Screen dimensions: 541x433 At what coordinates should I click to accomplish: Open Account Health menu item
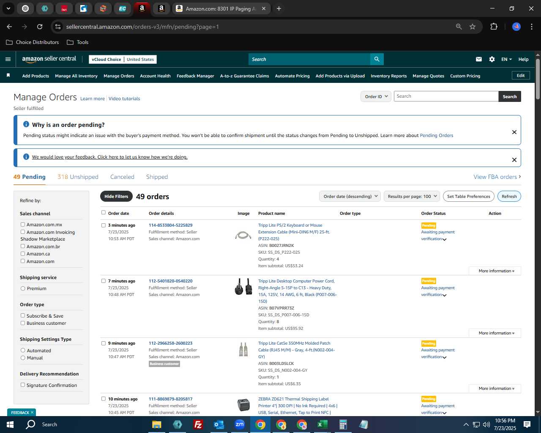click(x=155, y=76)
